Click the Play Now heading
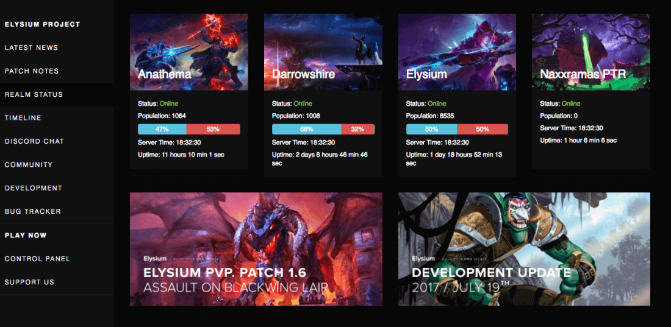The height and width of the screenshot is (327, 671). click(26, 236)
